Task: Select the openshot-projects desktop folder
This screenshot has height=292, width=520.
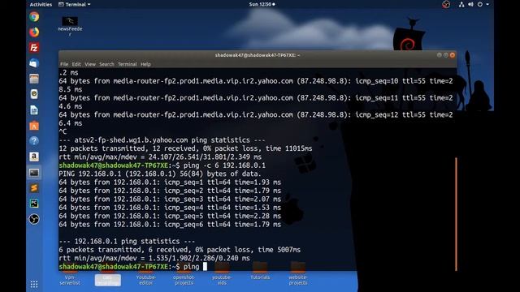Action: point(184,274)
